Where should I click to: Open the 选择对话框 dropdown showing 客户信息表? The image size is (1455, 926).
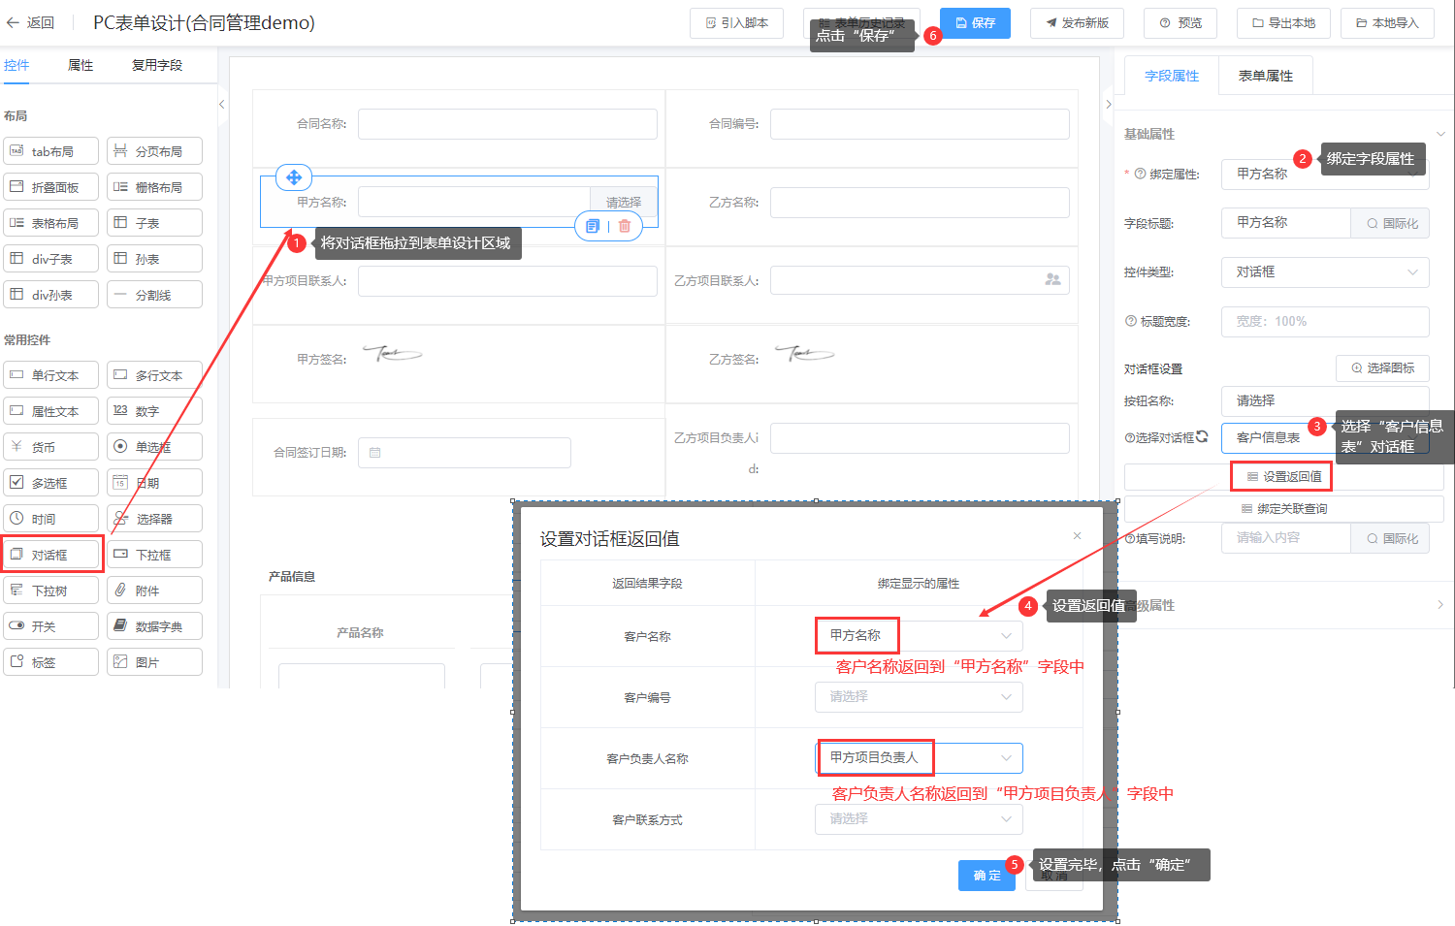pyautogui.click(x=1325, y=437)
